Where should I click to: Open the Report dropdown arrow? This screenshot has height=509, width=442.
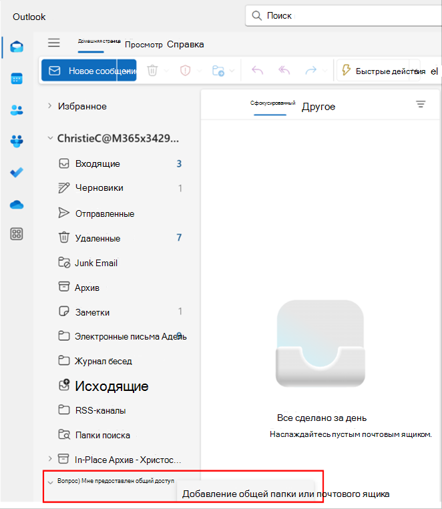199,71
